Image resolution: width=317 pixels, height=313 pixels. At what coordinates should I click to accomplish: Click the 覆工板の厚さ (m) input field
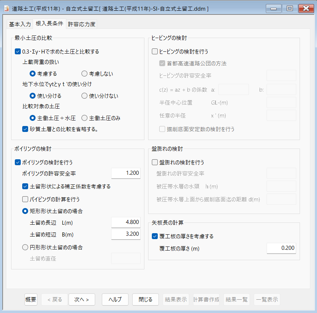[x=281, y=248]
